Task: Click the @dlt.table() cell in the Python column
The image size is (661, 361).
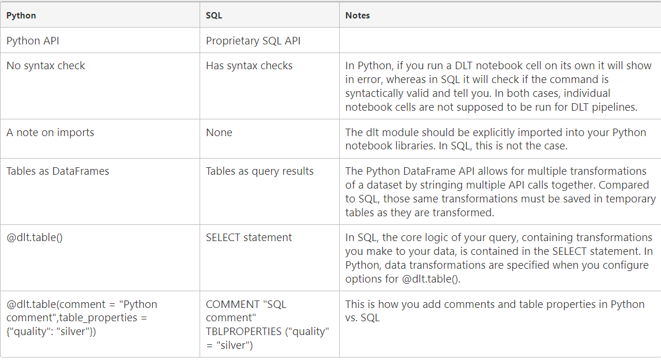Action: [100, 258]
